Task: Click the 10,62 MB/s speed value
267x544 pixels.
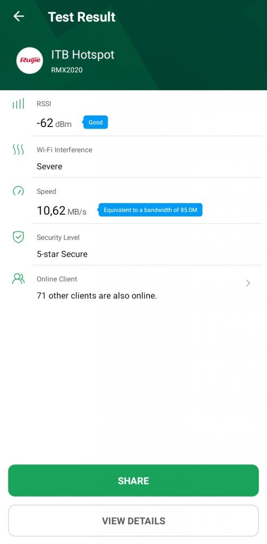Action: tap(62, 210)
